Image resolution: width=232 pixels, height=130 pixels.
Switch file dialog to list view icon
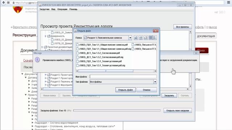[x=151, y=38]
